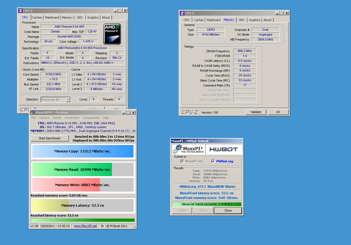Select About tab in Memory CPU-Z window

coord(268,20)
